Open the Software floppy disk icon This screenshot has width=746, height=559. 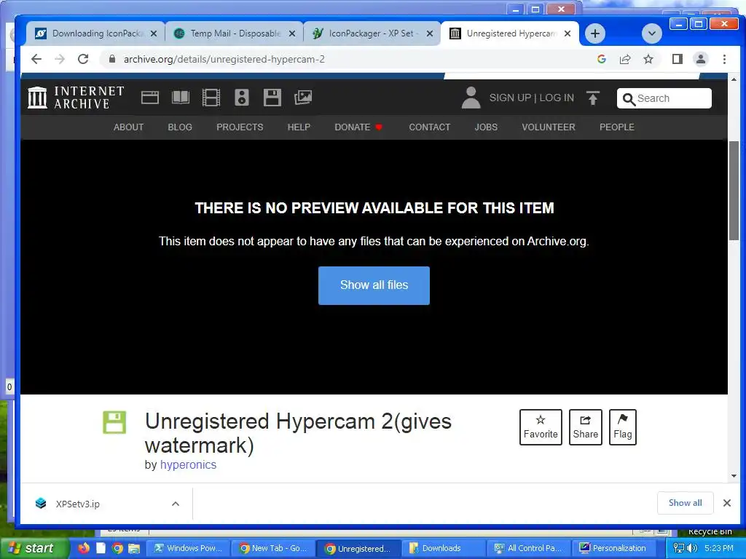click(272, 98)
